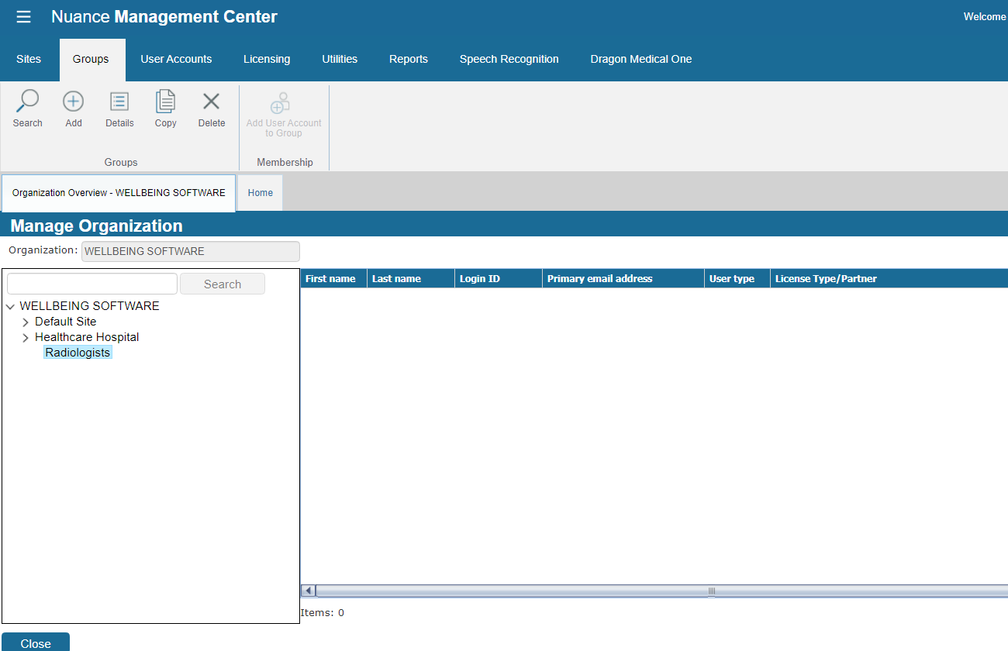Sort by Login ID column header

[x=499, y=278]
